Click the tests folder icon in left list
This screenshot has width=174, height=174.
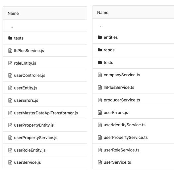[x=10, y=38]
